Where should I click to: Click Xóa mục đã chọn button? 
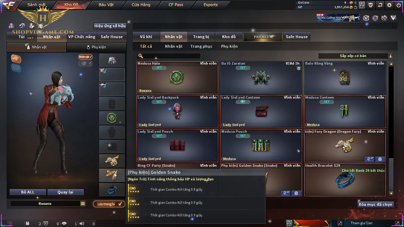click(375, 204)
